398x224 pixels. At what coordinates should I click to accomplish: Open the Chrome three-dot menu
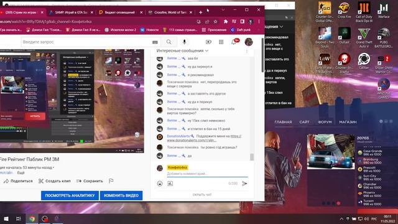click(x=259, y=22)
